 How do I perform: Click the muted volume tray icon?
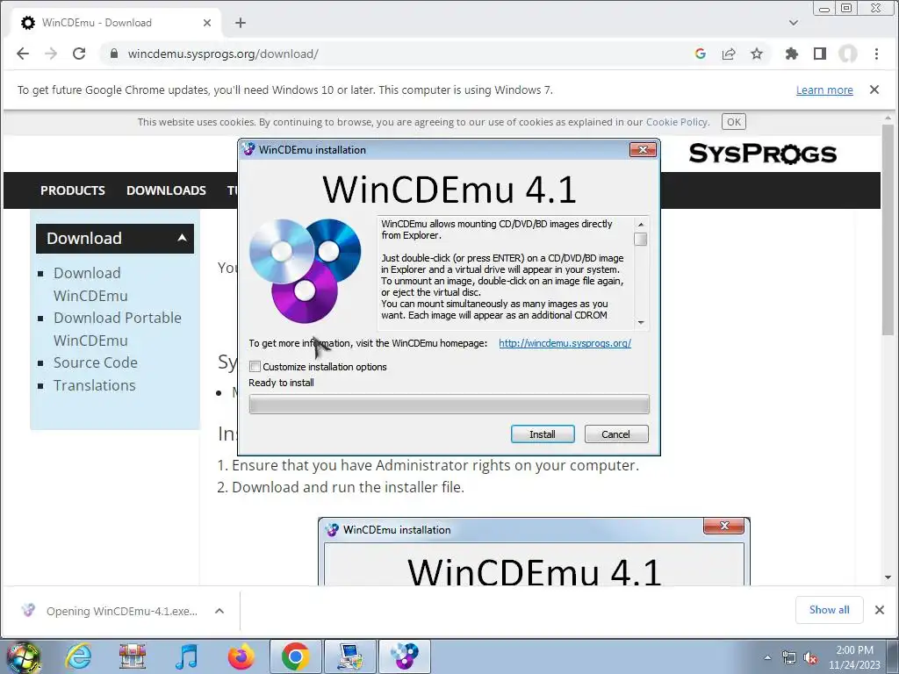[x=810, y=658]
